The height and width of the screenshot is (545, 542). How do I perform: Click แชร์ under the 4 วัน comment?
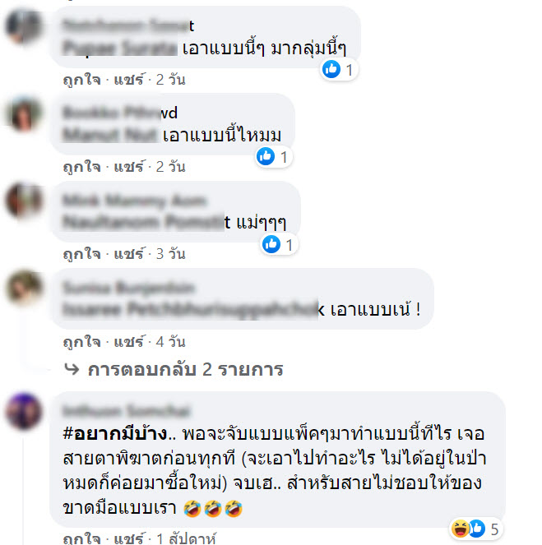pyautogui.click(x=128, y=342)
